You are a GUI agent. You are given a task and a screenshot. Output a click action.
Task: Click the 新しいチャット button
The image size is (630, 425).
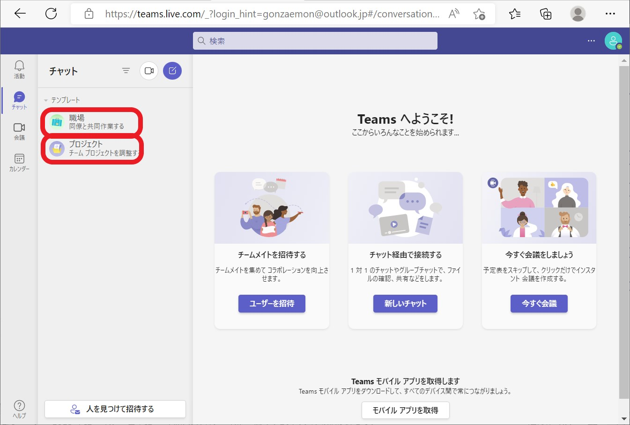(405, 304)
